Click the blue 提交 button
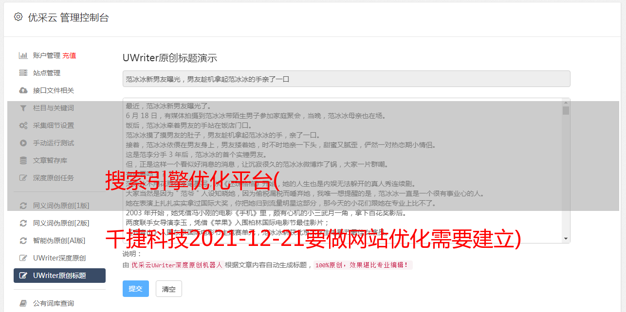Screen dimensions: 626x312 pyautogui.click(x=136, y=289)
